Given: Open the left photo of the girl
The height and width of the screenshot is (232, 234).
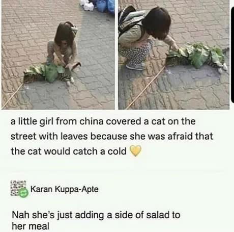Looking at the screenshot, I should click(x=58, y=55).
